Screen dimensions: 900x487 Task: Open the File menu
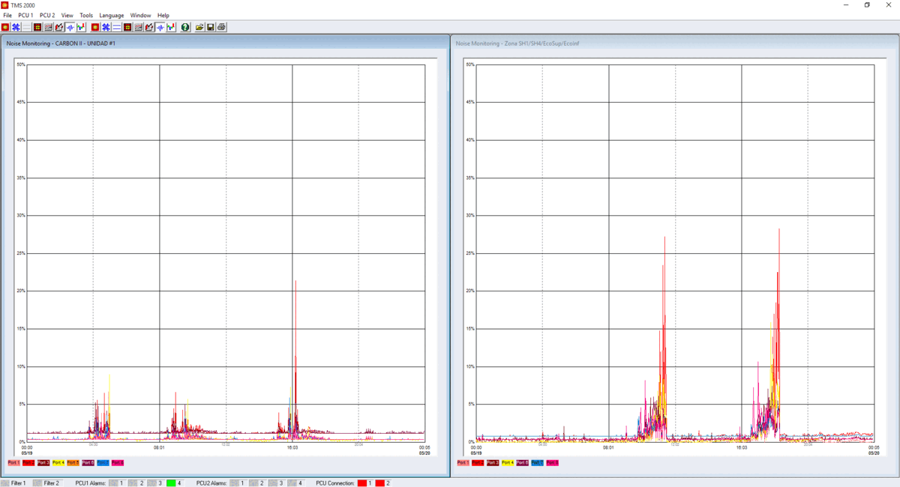click(7, 15)
